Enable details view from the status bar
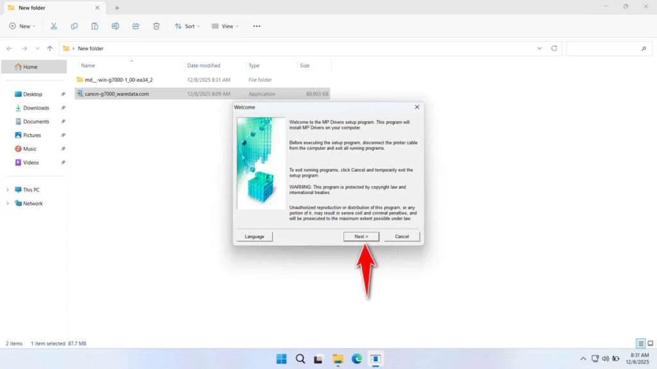This screenshot has height=369, width=657. point(639,343)
